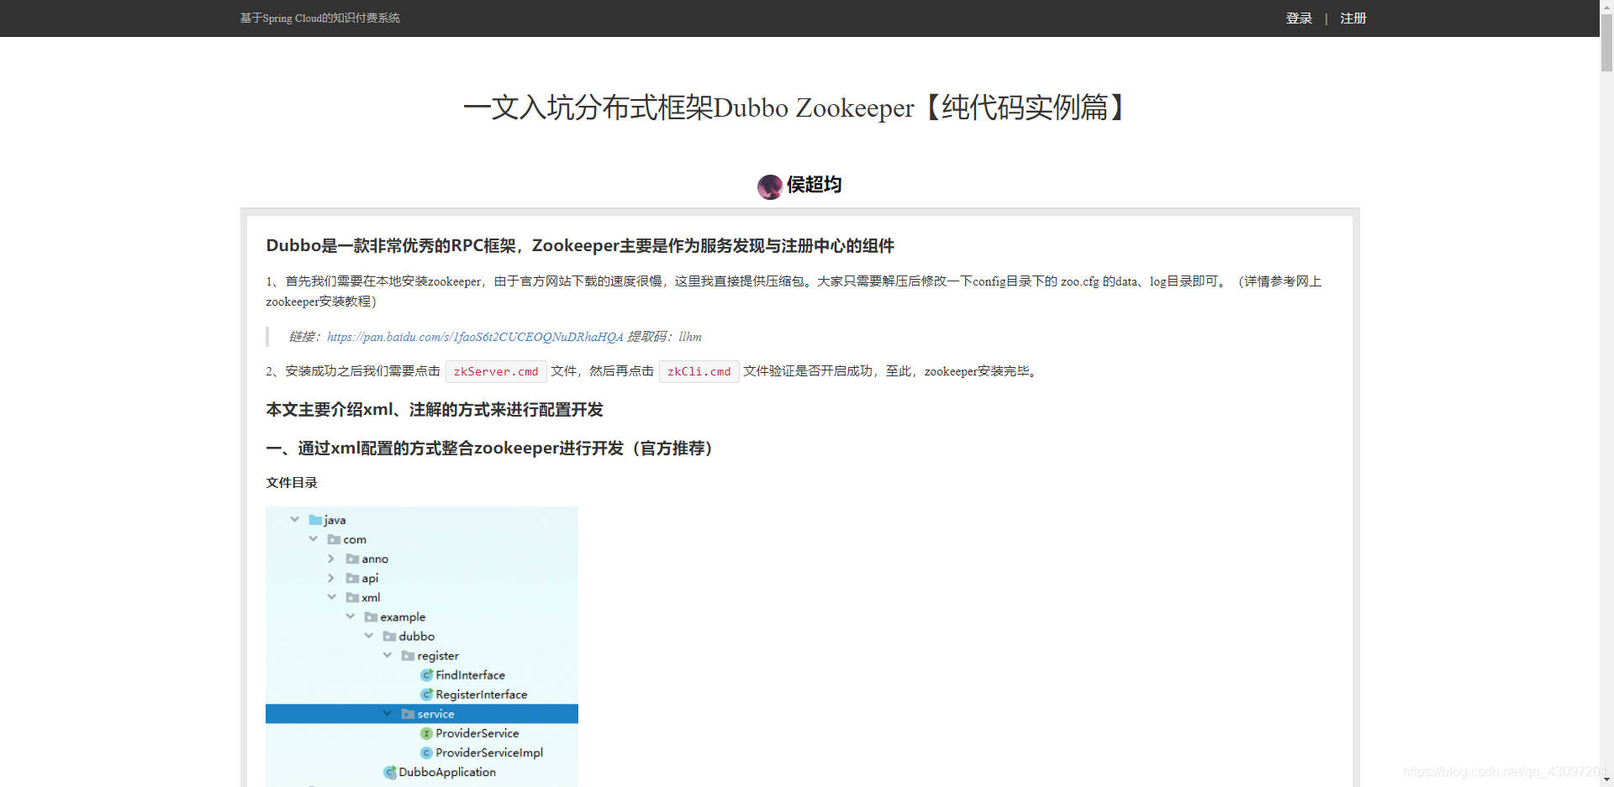Click the register folder icon
The image size is (1614, 787).
(408, 655)
